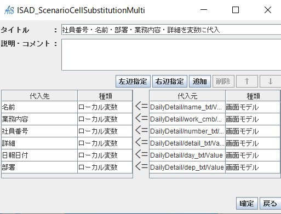Click the 代入先 column header

[x=39, y=96]
